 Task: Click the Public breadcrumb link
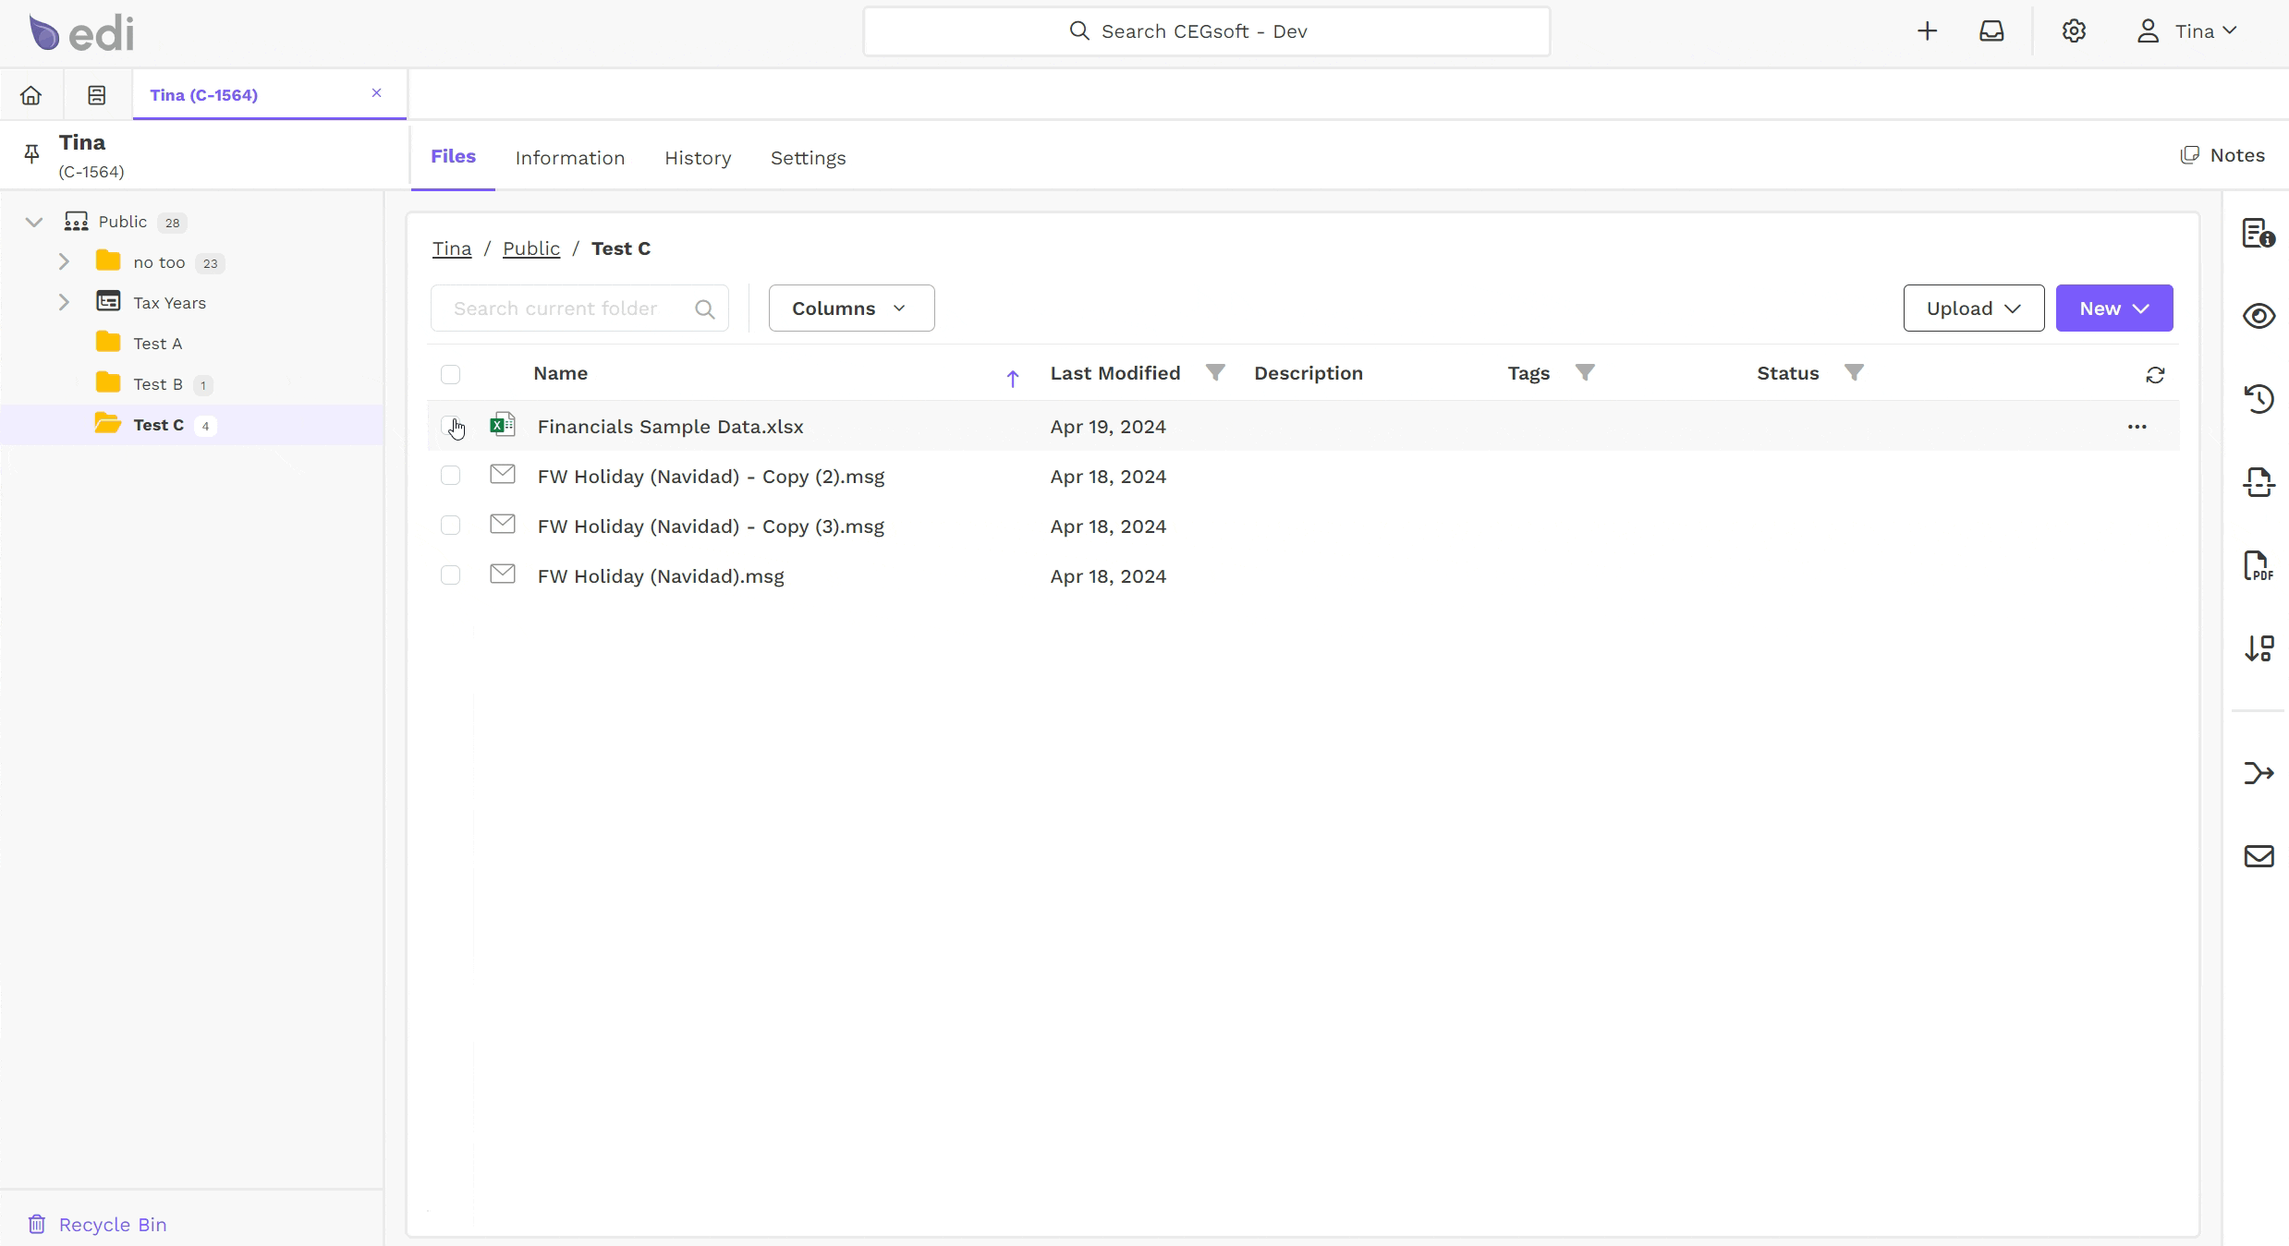click(x=531, y=248)
